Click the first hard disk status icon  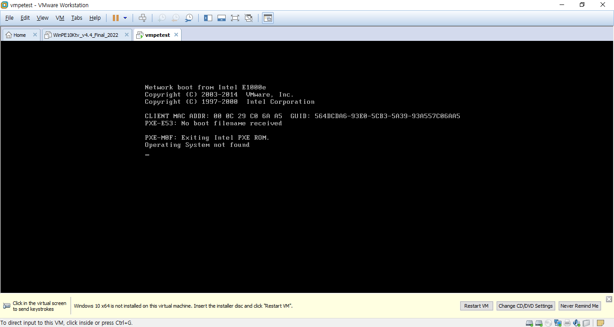click(529, 323)
